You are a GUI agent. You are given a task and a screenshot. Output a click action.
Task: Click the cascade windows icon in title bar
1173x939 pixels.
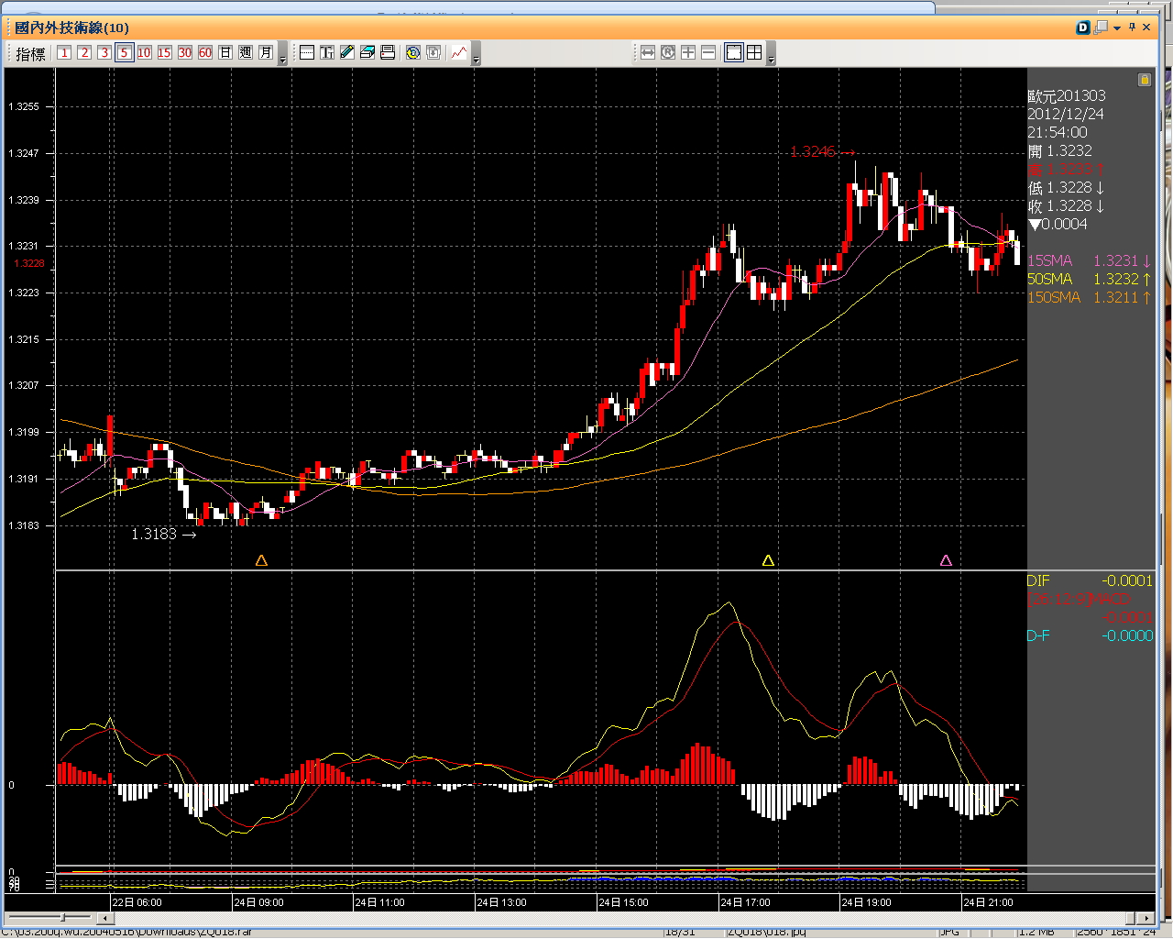click(1101, 28)
